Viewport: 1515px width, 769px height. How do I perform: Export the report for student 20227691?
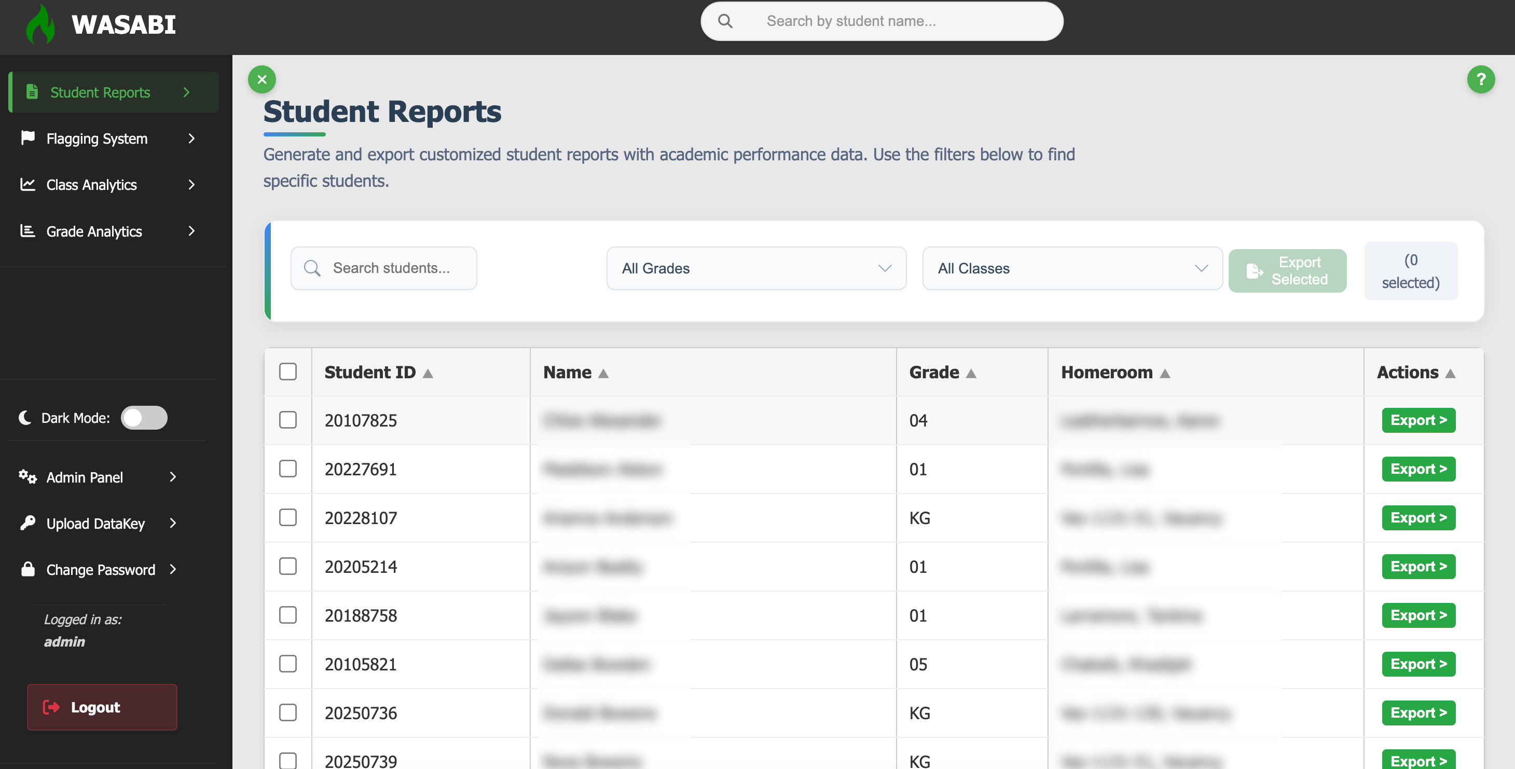[x=1418, y=469]
